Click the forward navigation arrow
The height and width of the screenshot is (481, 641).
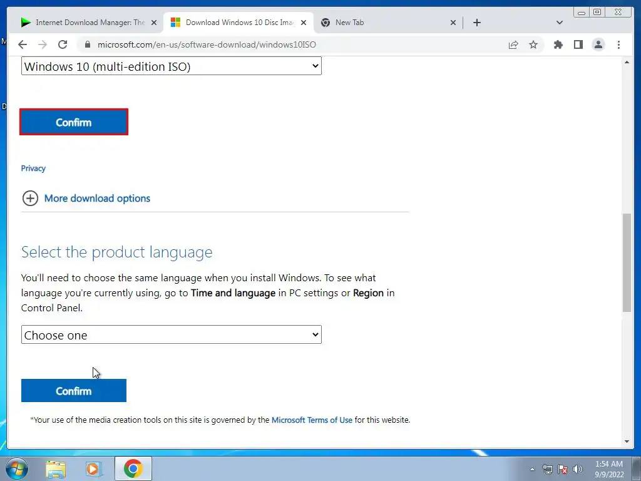click(43, 44)
